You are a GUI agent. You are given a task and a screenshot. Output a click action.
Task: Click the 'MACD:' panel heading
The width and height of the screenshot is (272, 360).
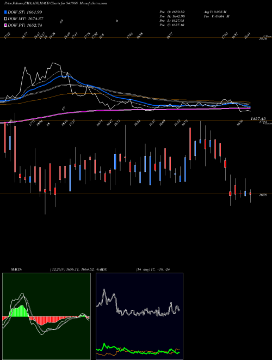[x=16, y=269]
